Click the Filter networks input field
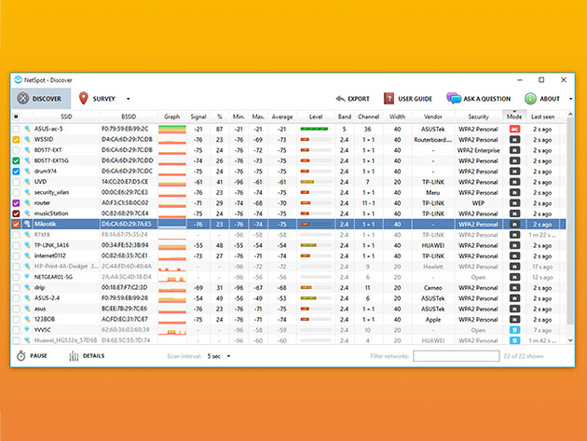Screen dimensions: 587x441 coord(456,356)
